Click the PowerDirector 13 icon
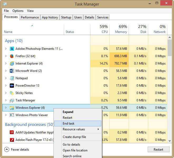 click(12, 86)
